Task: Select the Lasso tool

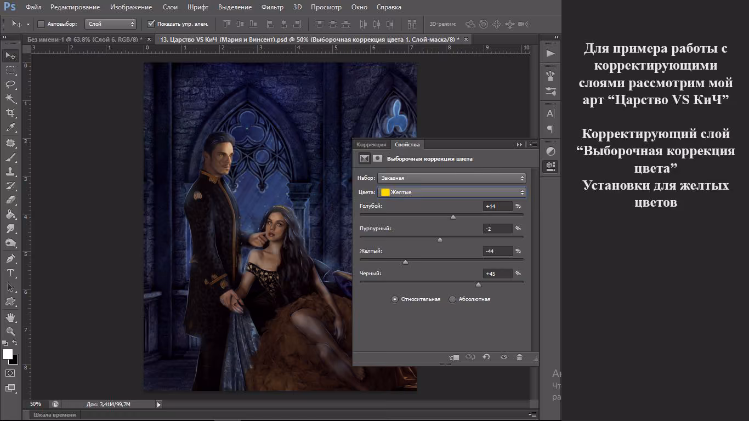Action: tap(10, 84)
